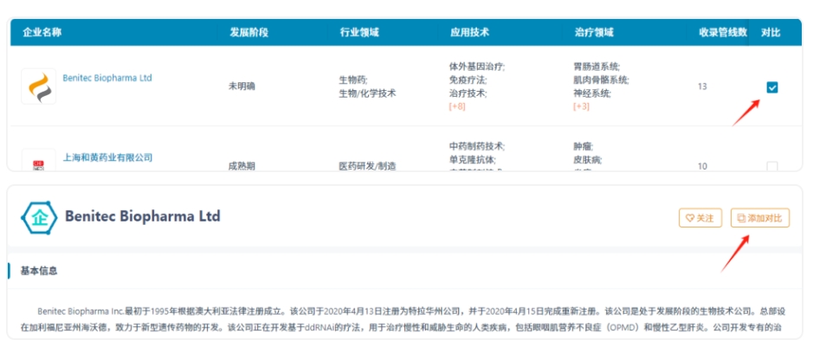Screen dimensions: 813x346
Task: Click the pipeline count 13
Action: click(702, 86)
